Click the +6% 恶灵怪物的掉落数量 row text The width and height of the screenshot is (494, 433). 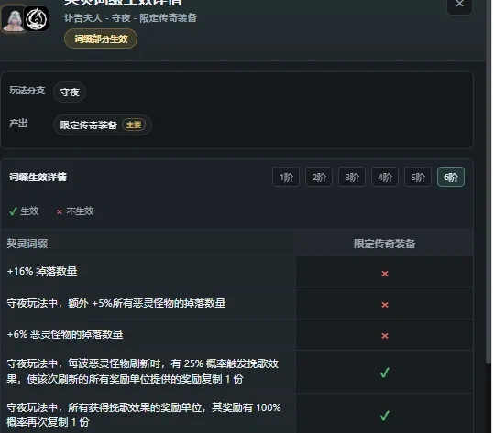point(65,334)
